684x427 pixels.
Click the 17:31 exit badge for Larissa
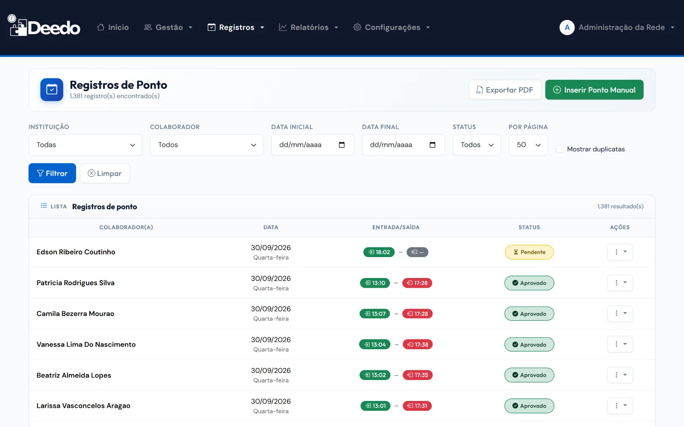[417, 406]
